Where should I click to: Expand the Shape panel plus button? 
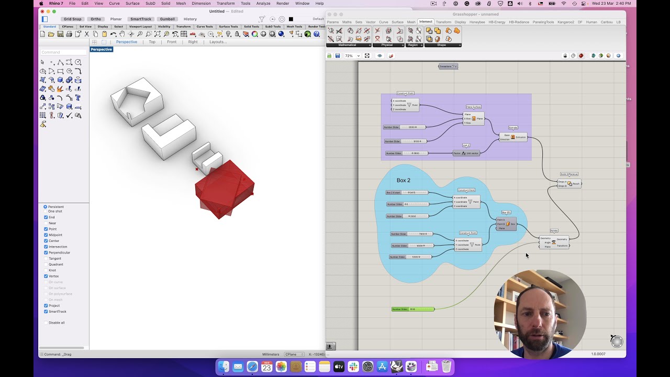[x=460, y=45]
